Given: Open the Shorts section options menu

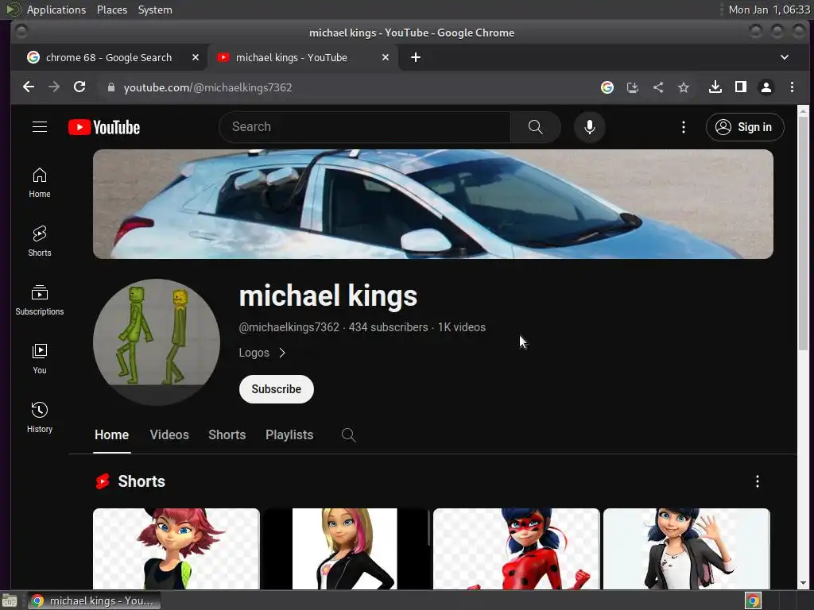Looking at the screenshot, I should (x=757, y=481).
